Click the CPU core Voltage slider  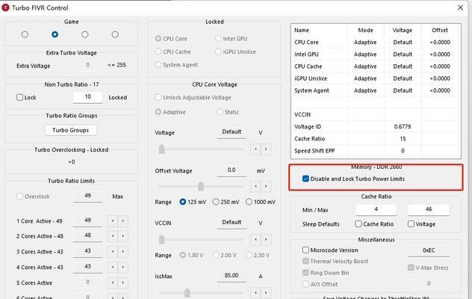click(201, 149)
